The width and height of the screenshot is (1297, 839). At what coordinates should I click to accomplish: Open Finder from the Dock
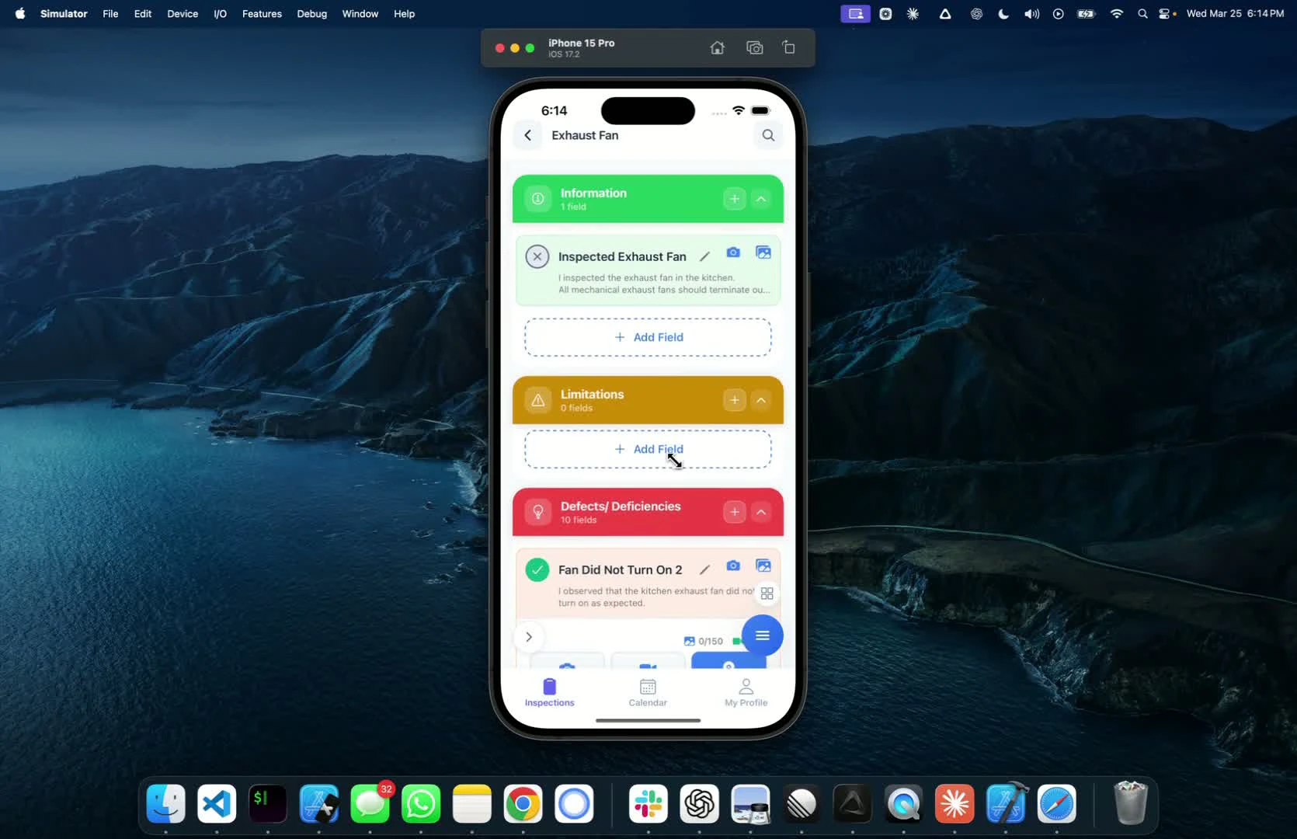click(166, 803)
